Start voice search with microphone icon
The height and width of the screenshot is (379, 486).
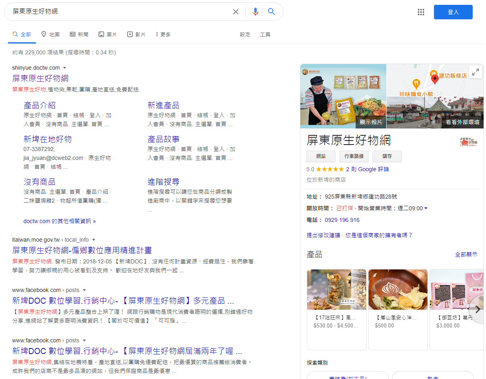click(x=255, y=12)
